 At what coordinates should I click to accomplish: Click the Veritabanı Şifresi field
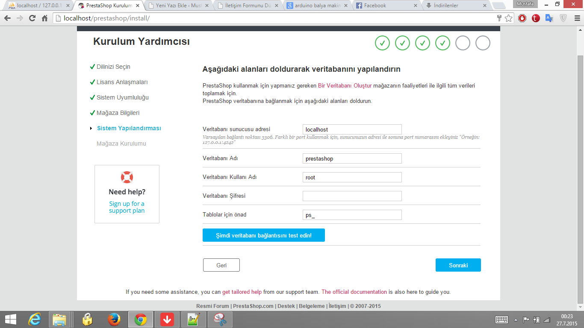352,196
